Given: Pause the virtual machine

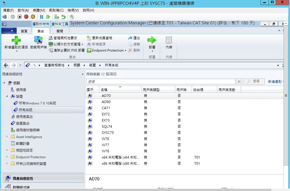Looking at the screenshot, I should coord(42,17).
